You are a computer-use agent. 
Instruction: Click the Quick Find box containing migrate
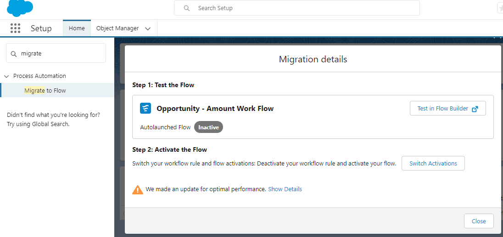pos(60,54)
